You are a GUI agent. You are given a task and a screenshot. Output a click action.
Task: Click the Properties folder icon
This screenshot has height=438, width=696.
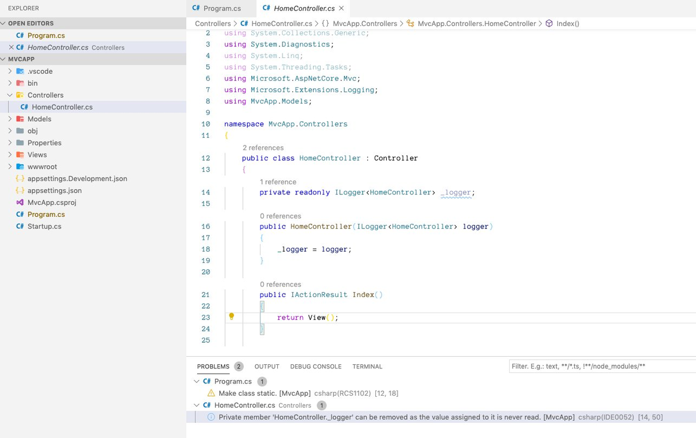click(x=20, y=143)
